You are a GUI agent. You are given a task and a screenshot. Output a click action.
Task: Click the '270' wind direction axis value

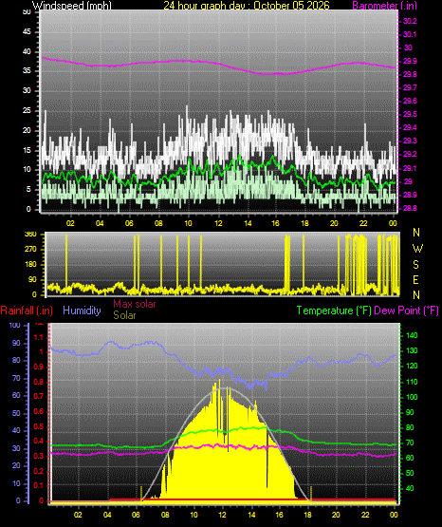(30, 250)
